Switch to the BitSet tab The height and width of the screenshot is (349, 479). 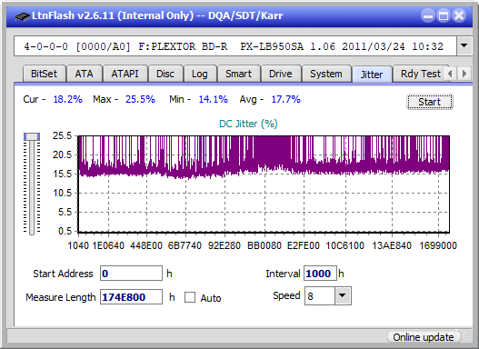tap(44, 74)
